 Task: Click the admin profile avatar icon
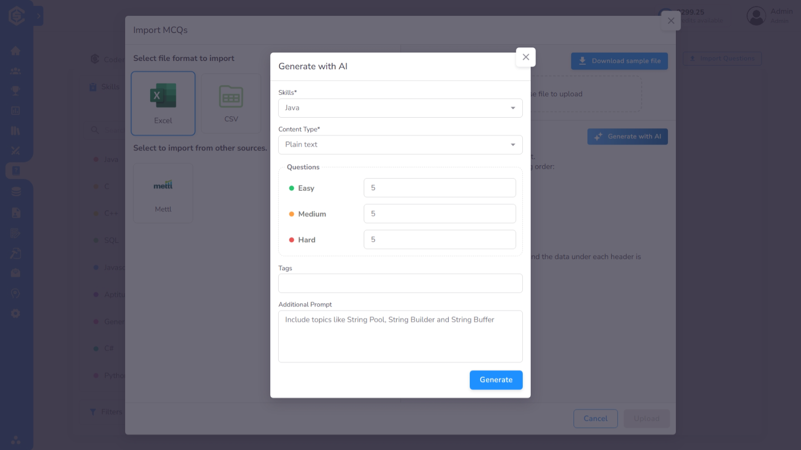756,16
